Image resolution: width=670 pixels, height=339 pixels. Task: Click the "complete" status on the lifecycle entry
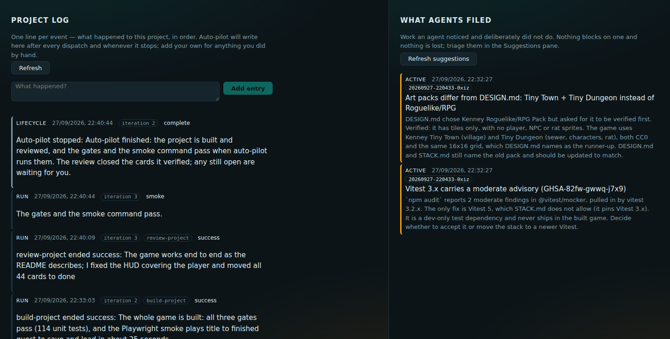(x=177, y=123)
